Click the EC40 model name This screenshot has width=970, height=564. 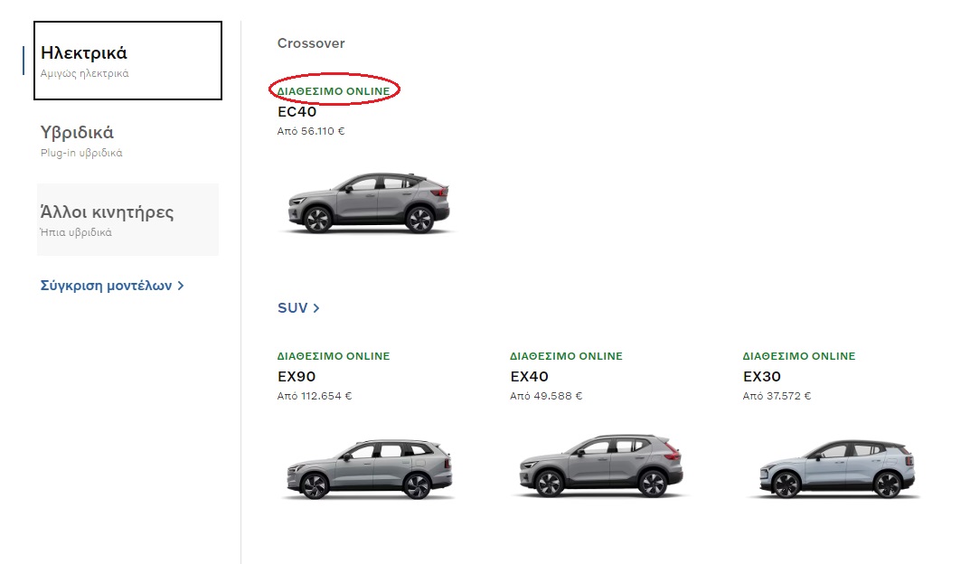297,113
